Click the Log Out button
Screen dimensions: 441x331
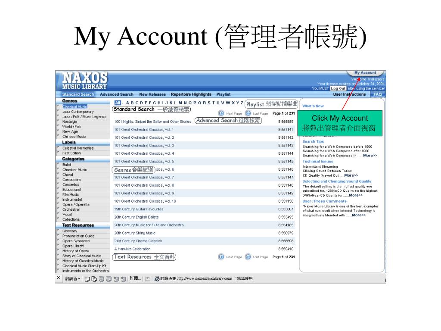pyautogui.click(x=338, y=88)
